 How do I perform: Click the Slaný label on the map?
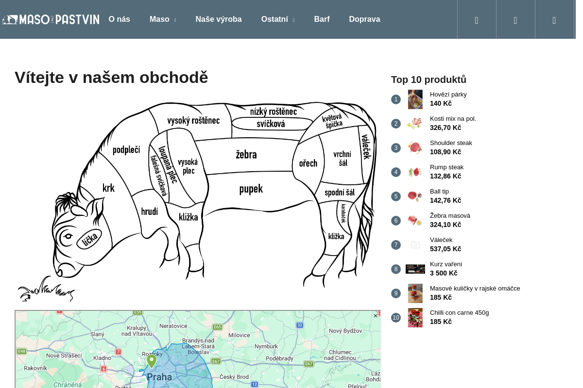(98, 335)
